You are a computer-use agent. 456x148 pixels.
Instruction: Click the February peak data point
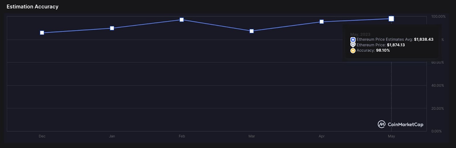[x=182, y=20]
